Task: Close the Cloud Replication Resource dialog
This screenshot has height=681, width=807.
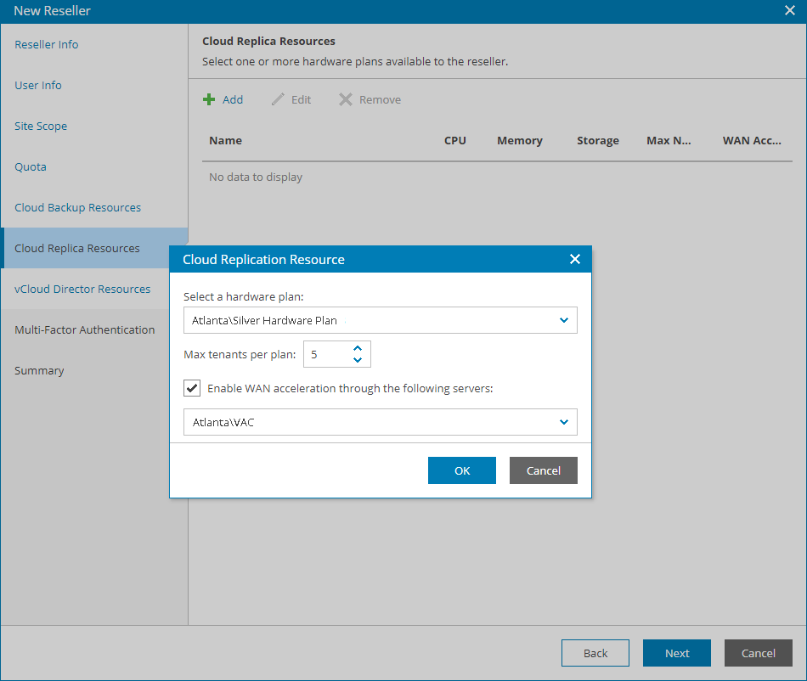Action: coord(575,259)
